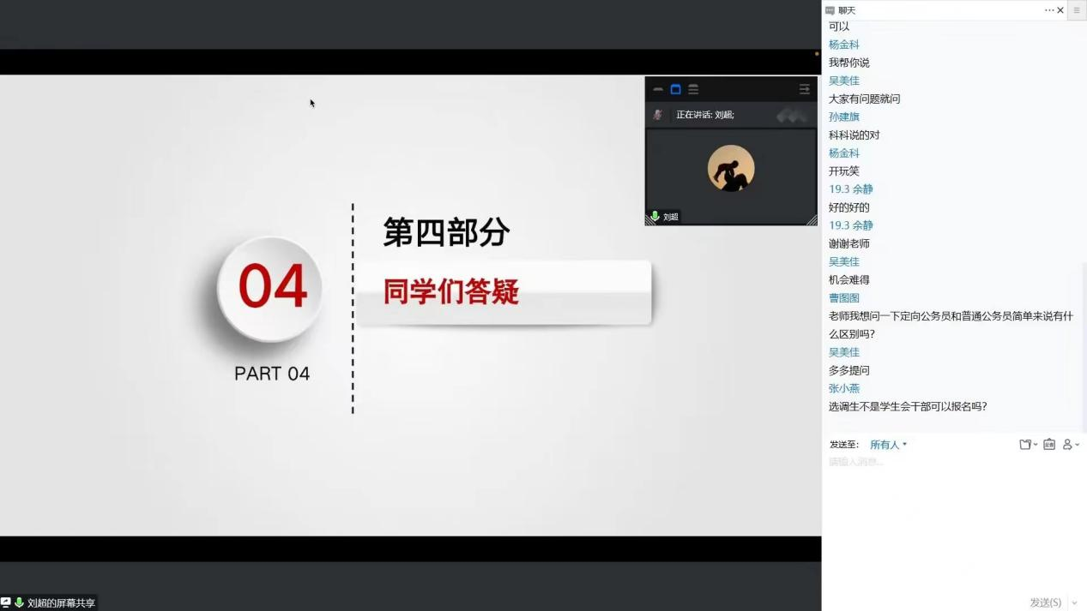Minimize the floating speaker video panel

658,89
